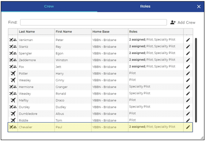This screenshot has height=142, width=206.
Task: Click Pilot role in Malfoy row
Action: coord(133,100)
